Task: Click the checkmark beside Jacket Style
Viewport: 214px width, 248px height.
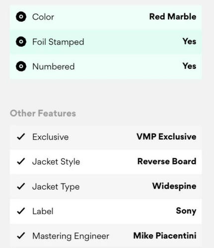Action: pyautogui.click(x=21, y=161)
